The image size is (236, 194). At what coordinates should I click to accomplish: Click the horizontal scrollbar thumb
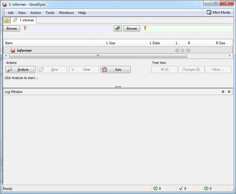point(98,56)
